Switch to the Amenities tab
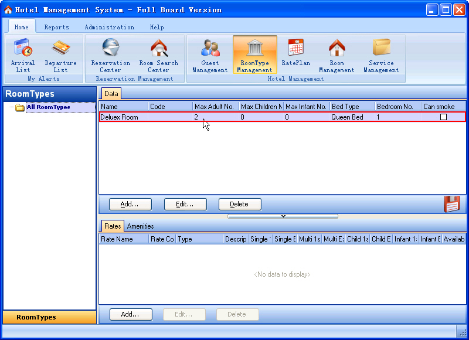The image size is (469, 340). coord(140,226)
